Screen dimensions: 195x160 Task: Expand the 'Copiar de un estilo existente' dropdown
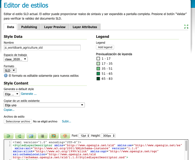point(44,105)
